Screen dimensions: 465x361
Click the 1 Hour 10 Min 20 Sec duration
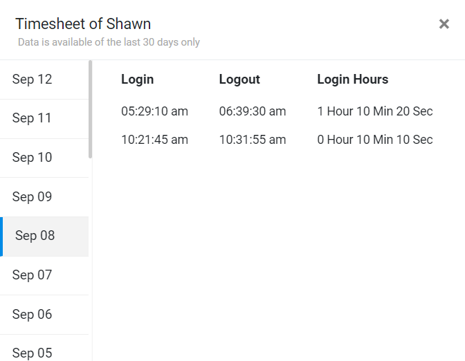[375, 111]
